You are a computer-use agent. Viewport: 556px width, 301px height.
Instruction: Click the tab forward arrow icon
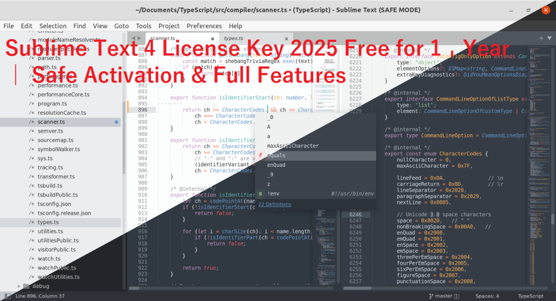140,39
